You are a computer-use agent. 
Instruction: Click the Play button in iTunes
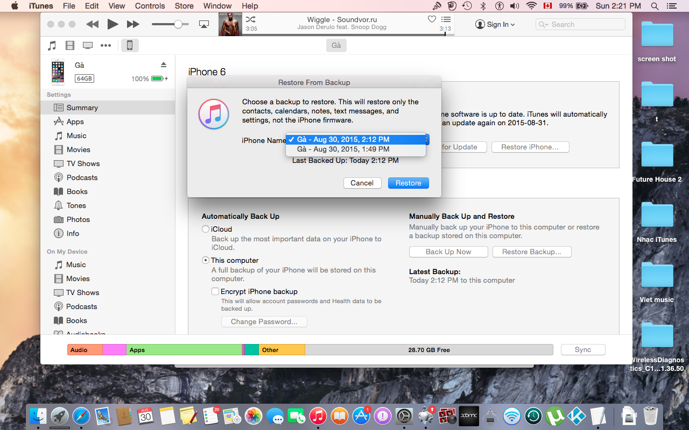pyautogui.click(x=113, y=24)
